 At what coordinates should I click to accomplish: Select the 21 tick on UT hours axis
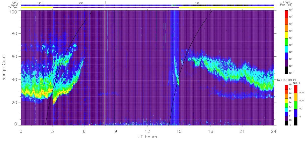[x=242, y=131]
